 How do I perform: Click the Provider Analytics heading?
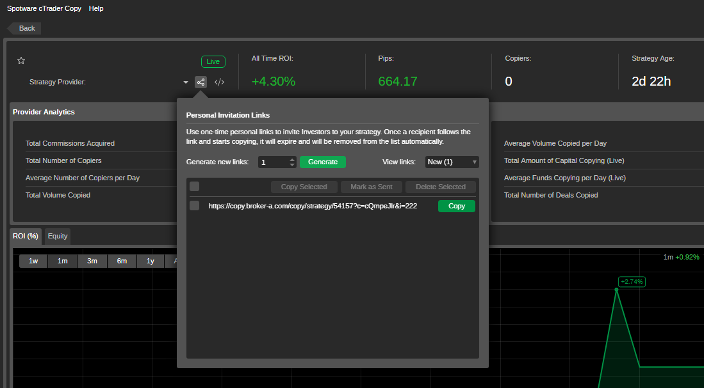pyautogui.click(x=44, y=112)
